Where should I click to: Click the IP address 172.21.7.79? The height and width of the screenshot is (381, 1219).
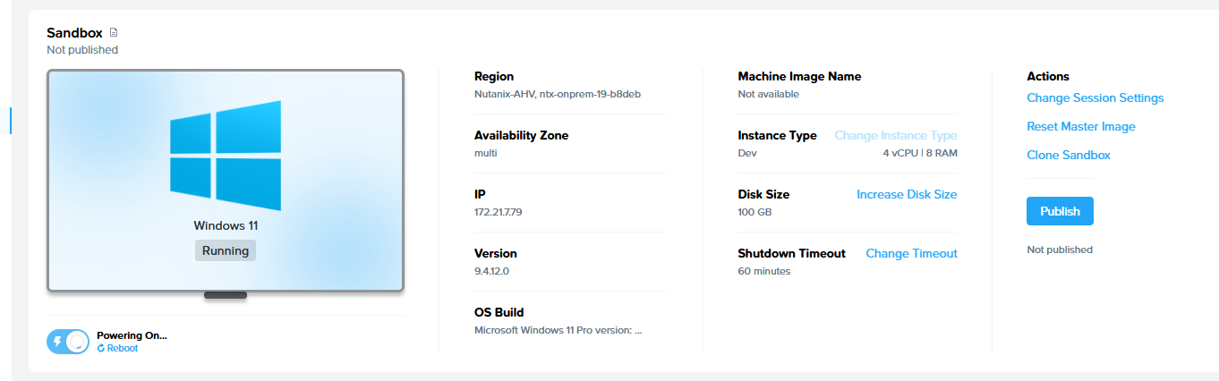point(500,212)
